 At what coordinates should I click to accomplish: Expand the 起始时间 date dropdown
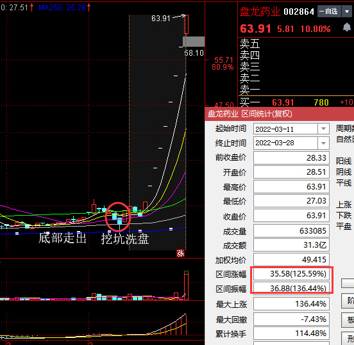[323, 129]
